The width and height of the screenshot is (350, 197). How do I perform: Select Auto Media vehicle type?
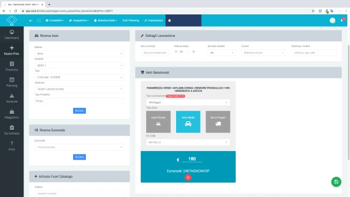(188, 122)
